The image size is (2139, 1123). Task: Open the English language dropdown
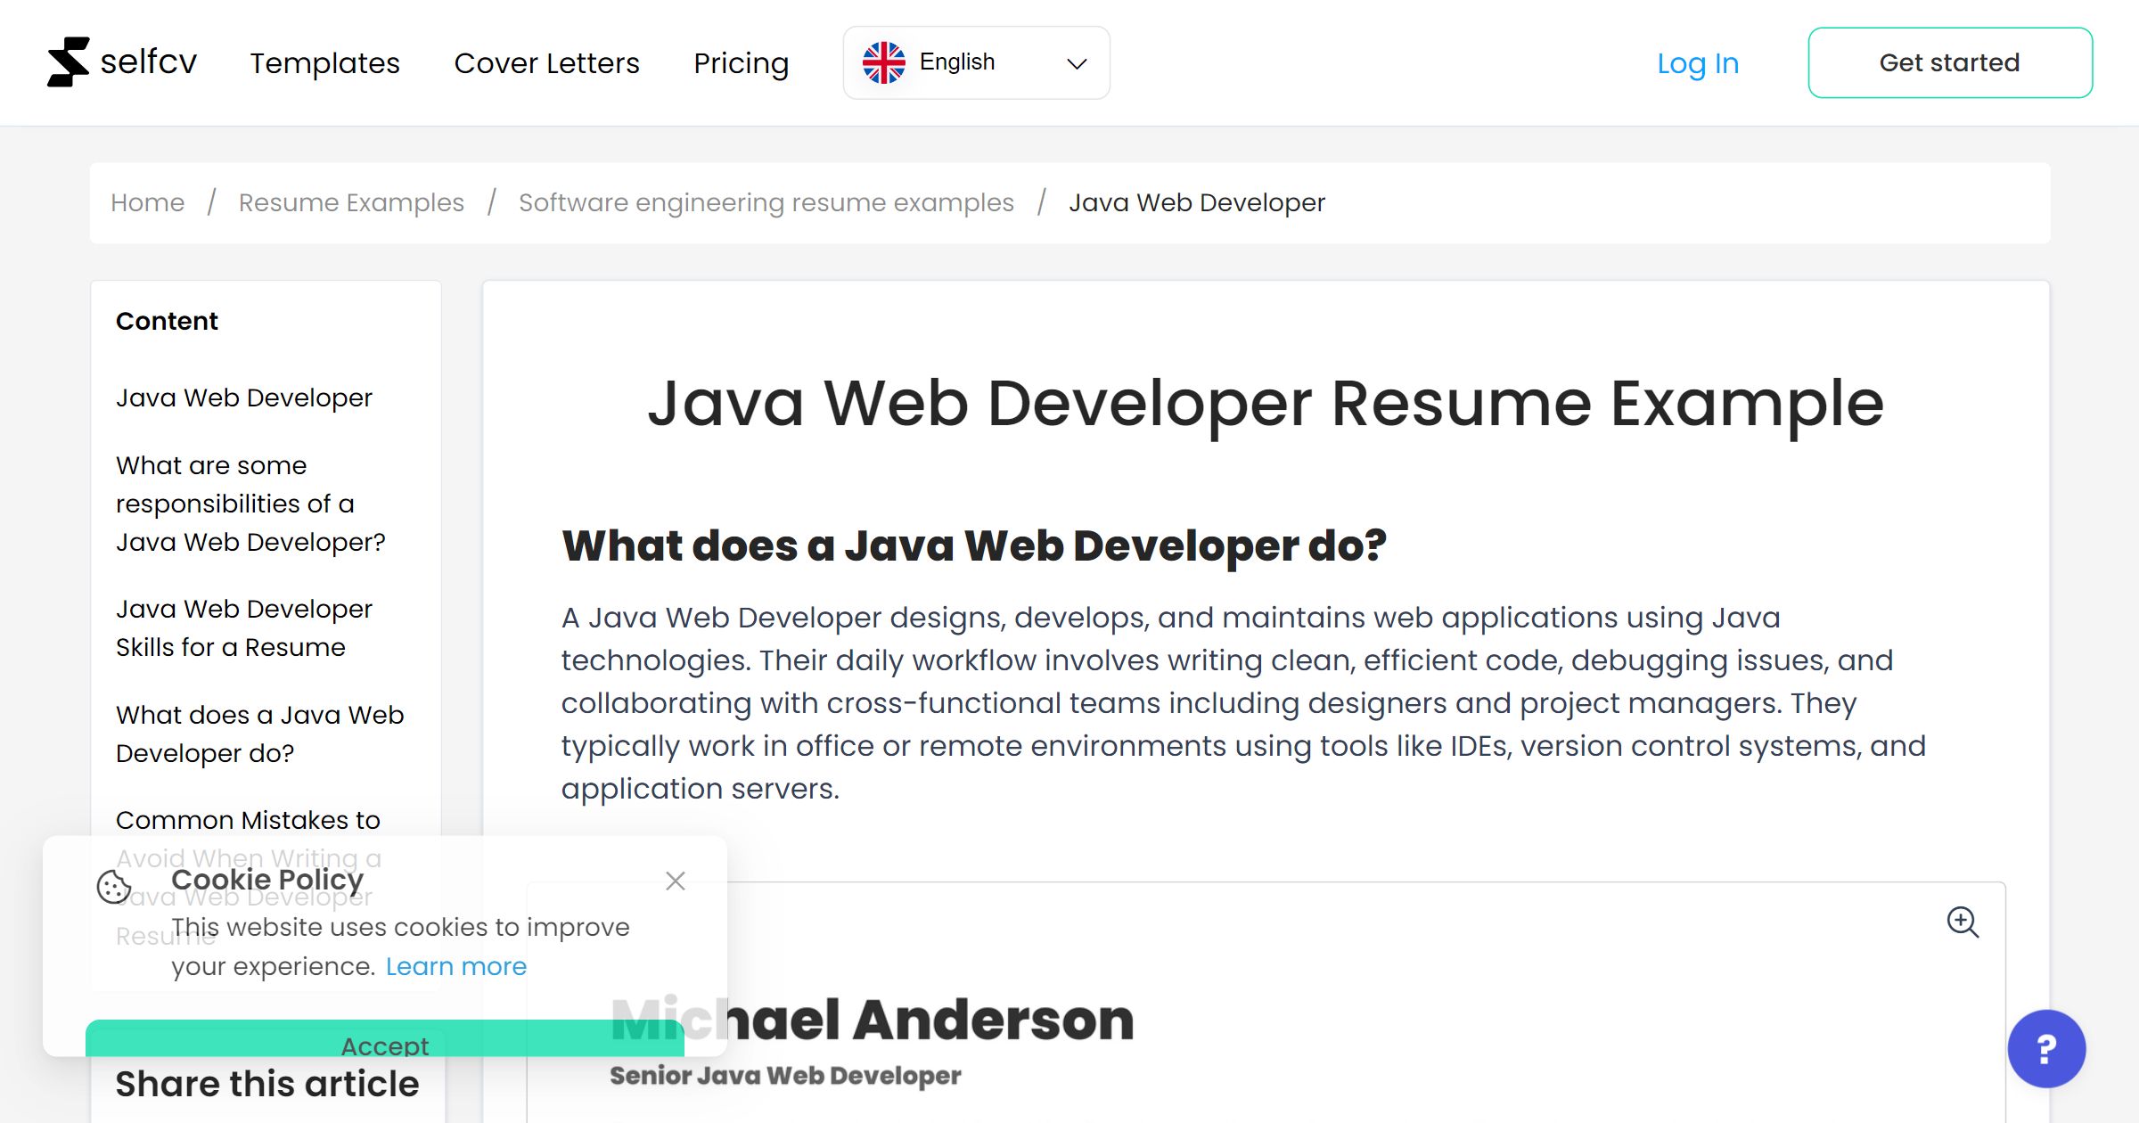pyautogui.click(x=976, y=62)
